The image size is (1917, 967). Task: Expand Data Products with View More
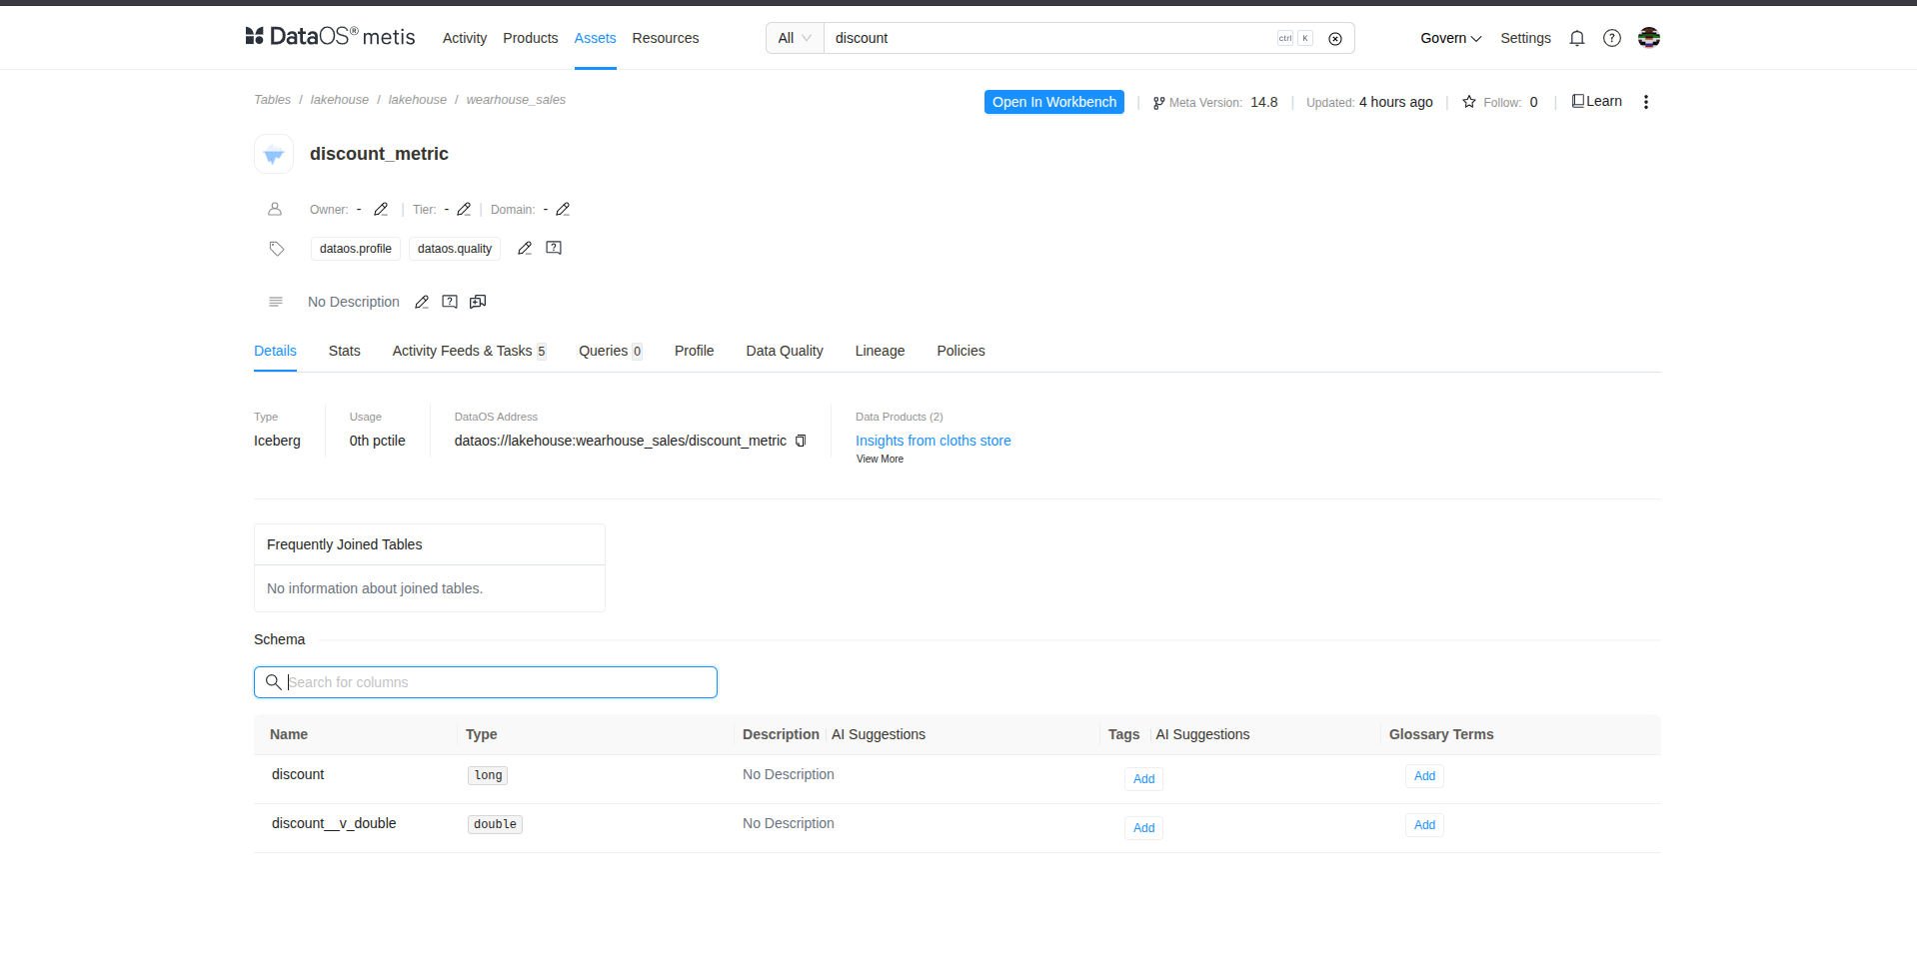[x=879, y=459]
